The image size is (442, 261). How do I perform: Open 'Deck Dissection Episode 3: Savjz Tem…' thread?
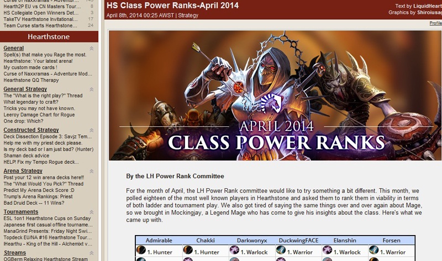click(x=48, y=136)
